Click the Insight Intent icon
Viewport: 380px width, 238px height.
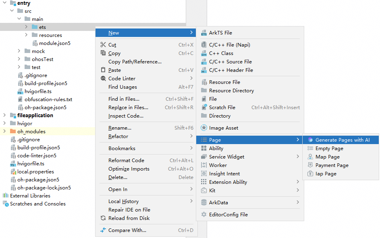pyautogui.click(x=204, y=174)
